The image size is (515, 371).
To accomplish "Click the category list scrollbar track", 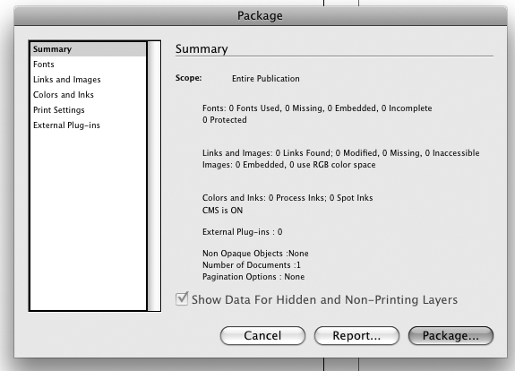I will tap(154, 176).
